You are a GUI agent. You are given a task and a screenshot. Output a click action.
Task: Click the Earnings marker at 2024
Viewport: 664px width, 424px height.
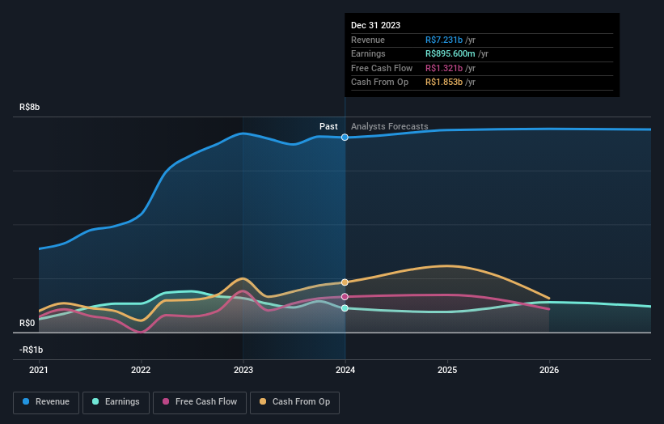345,308
